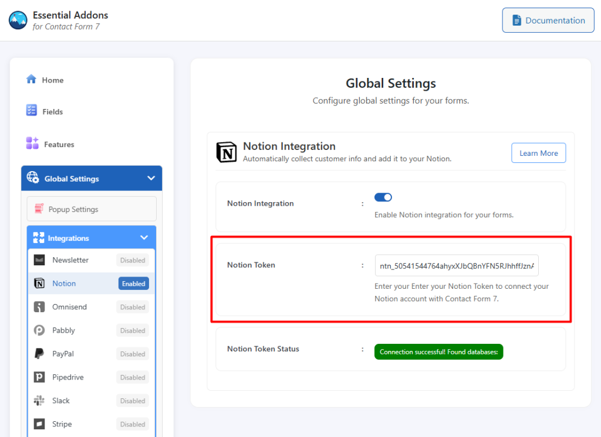Select Notion in the integrations list

(x=91, y=284)
